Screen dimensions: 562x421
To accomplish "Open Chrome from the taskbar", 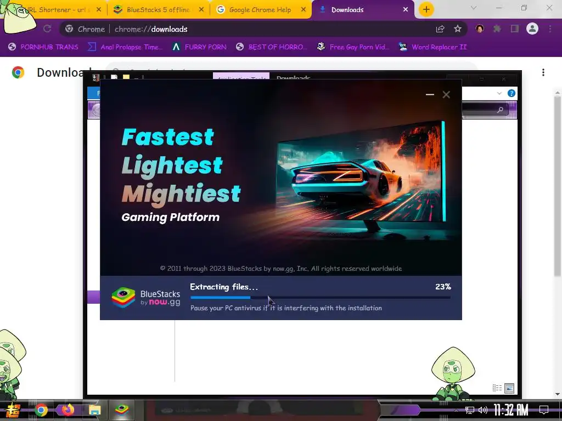I will [41, 410].
